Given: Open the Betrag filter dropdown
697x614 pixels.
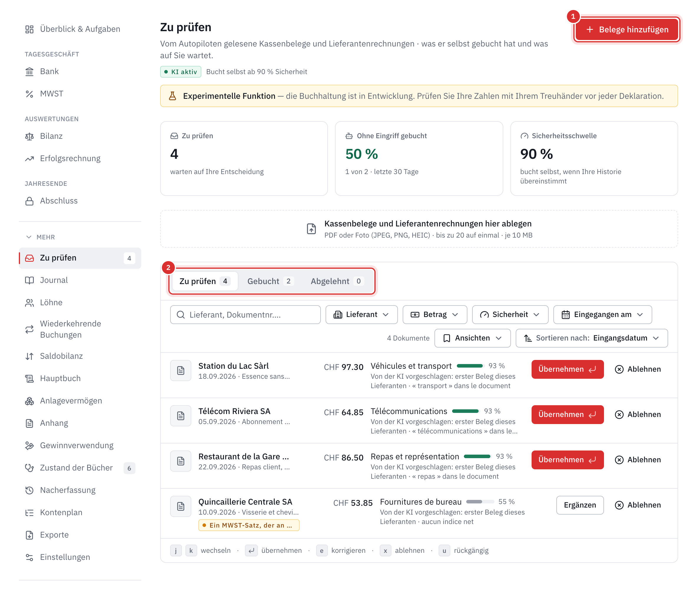Looking at the screenshot, I should point(435,314).
